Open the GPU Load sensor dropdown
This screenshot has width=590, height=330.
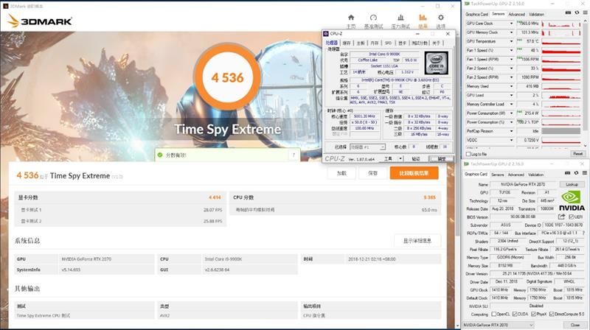(511, 96)
